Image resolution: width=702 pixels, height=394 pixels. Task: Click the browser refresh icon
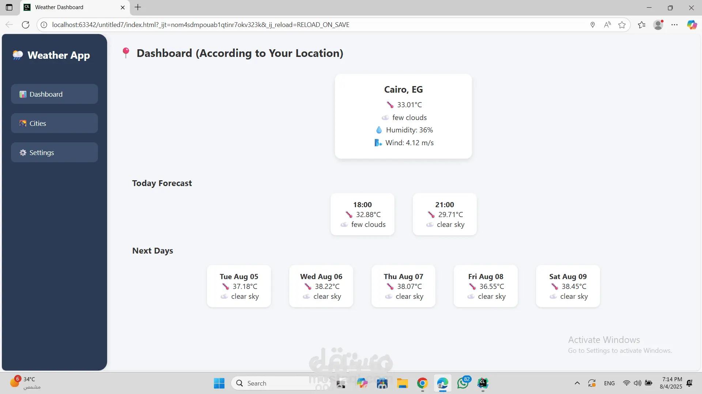[x=26, y=25]
